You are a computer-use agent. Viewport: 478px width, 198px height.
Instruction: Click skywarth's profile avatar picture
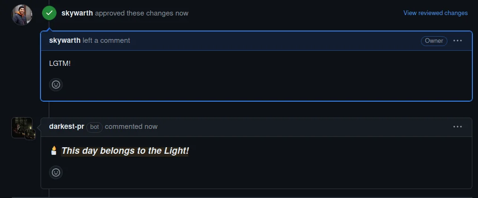pyautogui.click(x=22, y=15)
